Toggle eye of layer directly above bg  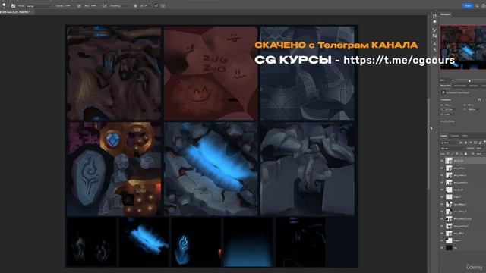[x=442, y=240]
